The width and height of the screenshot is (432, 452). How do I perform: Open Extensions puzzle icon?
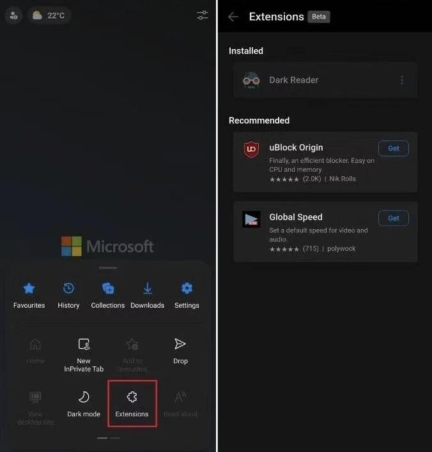pyautogui.click(x=132, y=397)
